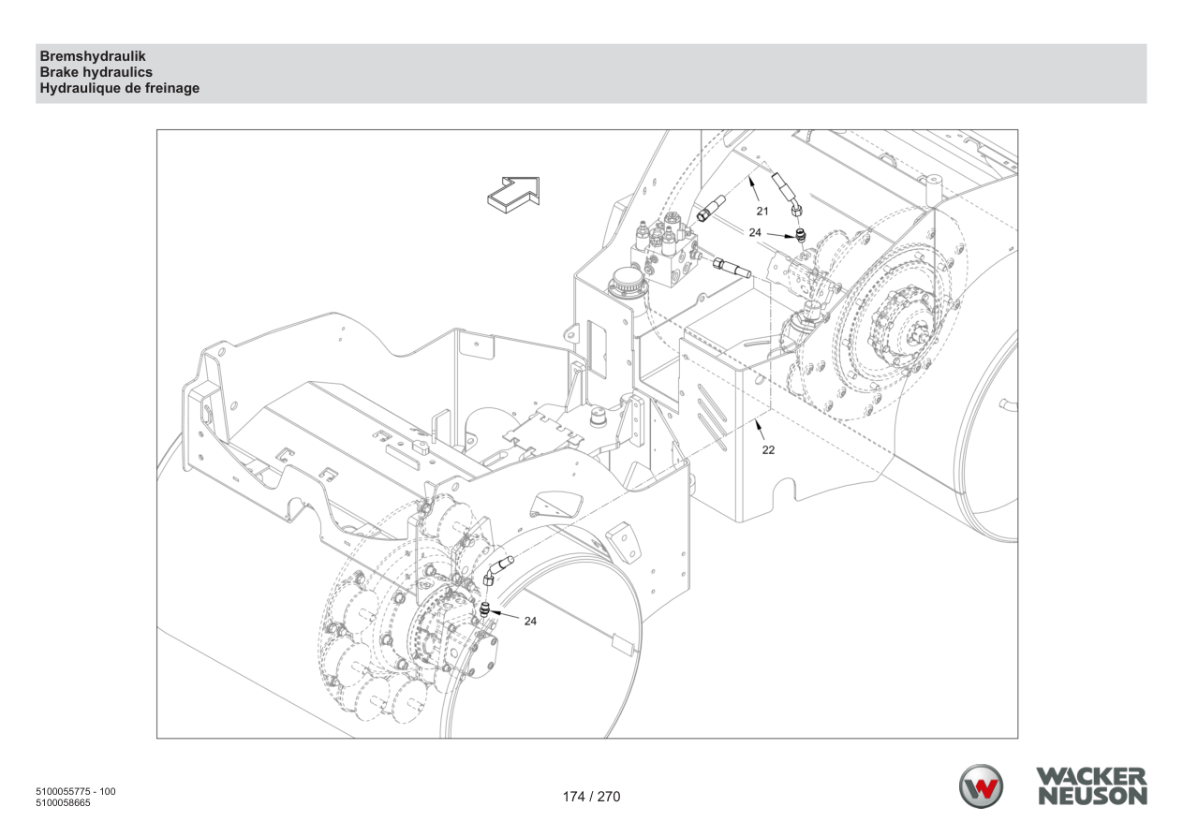This screenshot has height=836, width=1183.
Task: Click the "Brake hydraulics" heading text
Action: pyautogui.click(x=96, y=72)
